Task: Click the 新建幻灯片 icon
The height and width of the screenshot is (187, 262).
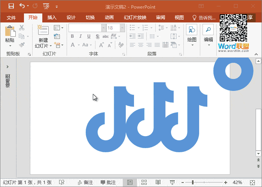Action: [43, 30]
